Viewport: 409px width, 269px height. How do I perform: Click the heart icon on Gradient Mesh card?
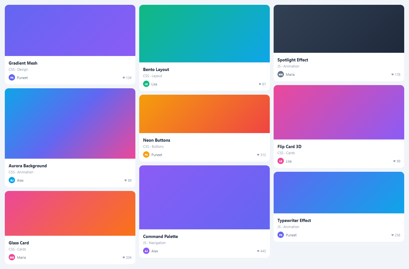(x=124, y=78)
